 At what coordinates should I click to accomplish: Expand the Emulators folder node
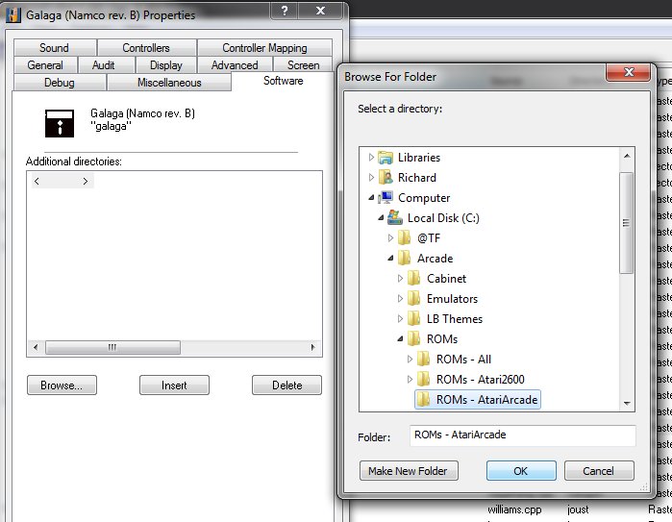tap(400, 298)
